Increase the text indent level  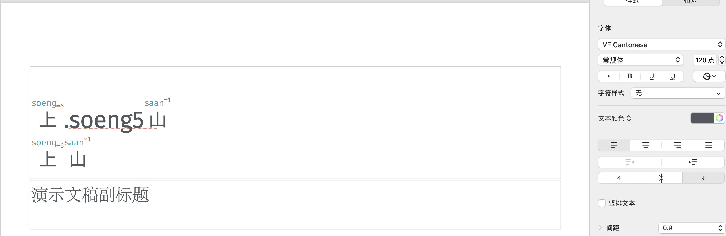tap(693, 162)
